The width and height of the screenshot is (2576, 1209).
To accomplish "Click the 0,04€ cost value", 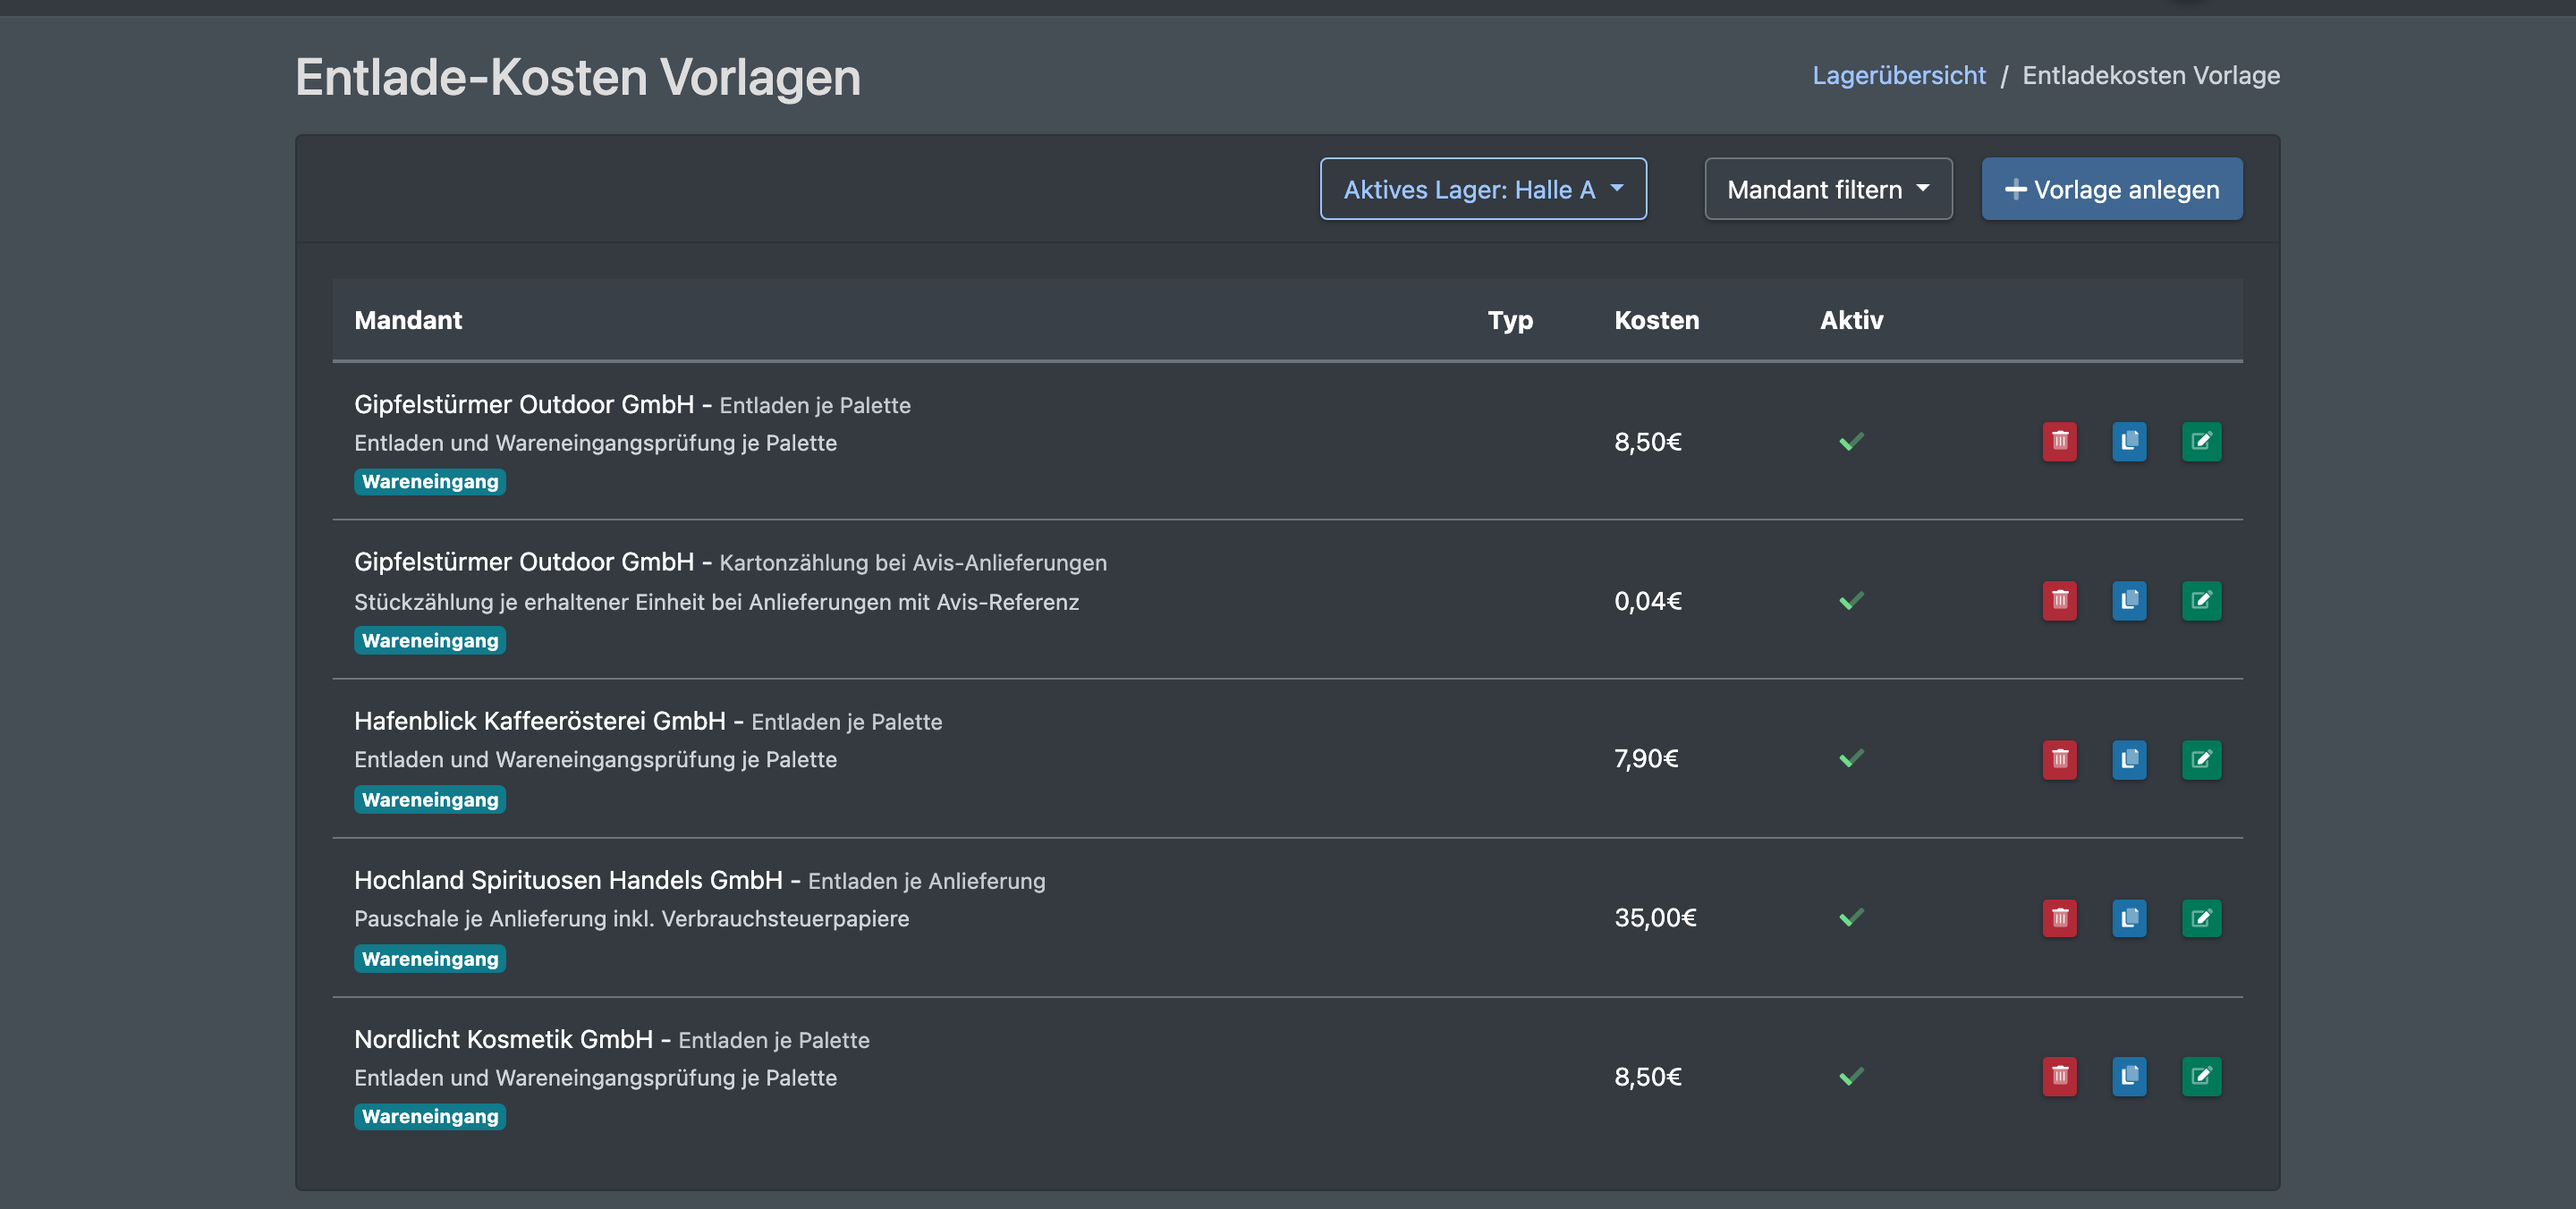I will (x=1648, y=601).
